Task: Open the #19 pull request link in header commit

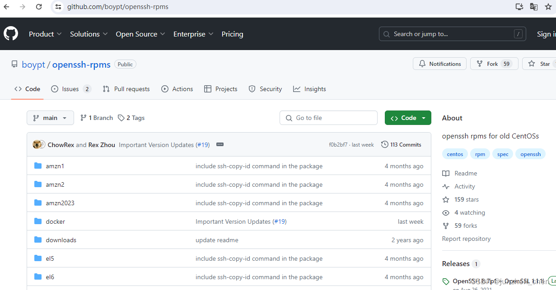Action: pos(202,145)
